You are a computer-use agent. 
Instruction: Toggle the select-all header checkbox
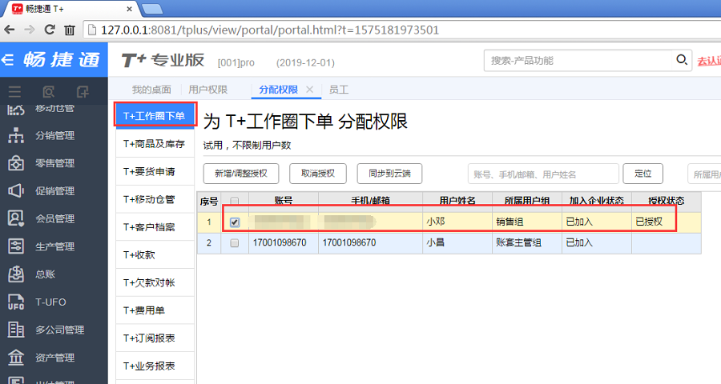click(x=235, y=201)
